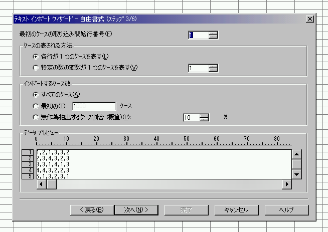Select '各行が1つのケースを表す' radio button
This screenshot has height=232, width=328.
pos(35,56)
